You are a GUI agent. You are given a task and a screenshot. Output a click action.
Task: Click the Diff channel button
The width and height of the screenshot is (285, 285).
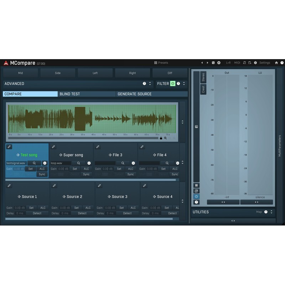(x=170, y=73)
